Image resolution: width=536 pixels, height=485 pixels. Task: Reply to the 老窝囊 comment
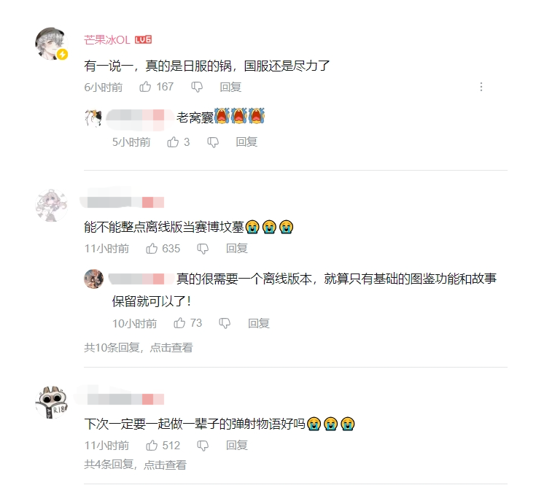[246, 141]
